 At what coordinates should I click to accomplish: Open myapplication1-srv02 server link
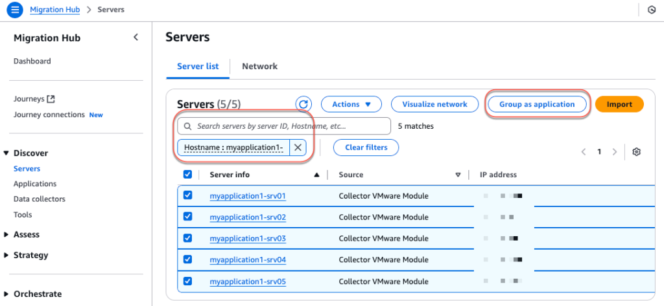(x=248, y=217)
